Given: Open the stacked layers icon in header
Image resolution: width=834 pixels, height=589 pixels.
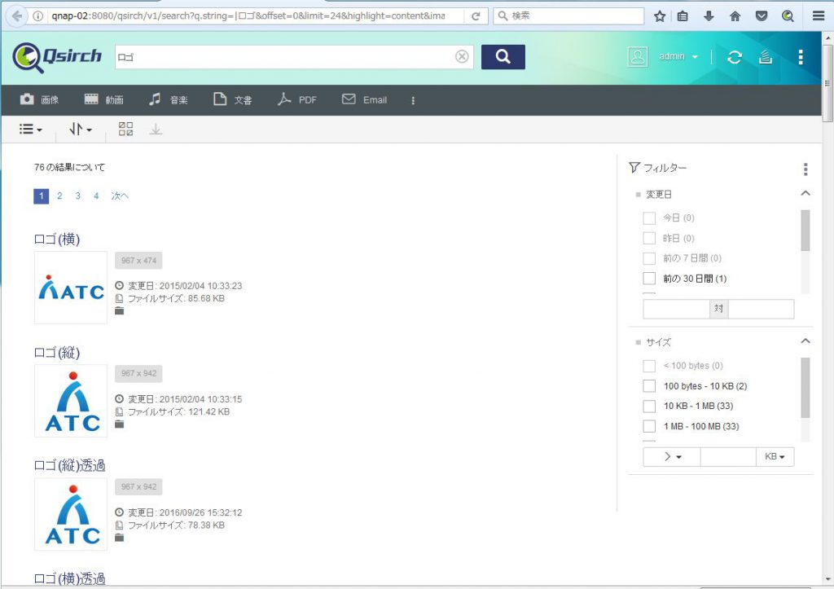Looking at the screenshot, I should pos(766,56).
